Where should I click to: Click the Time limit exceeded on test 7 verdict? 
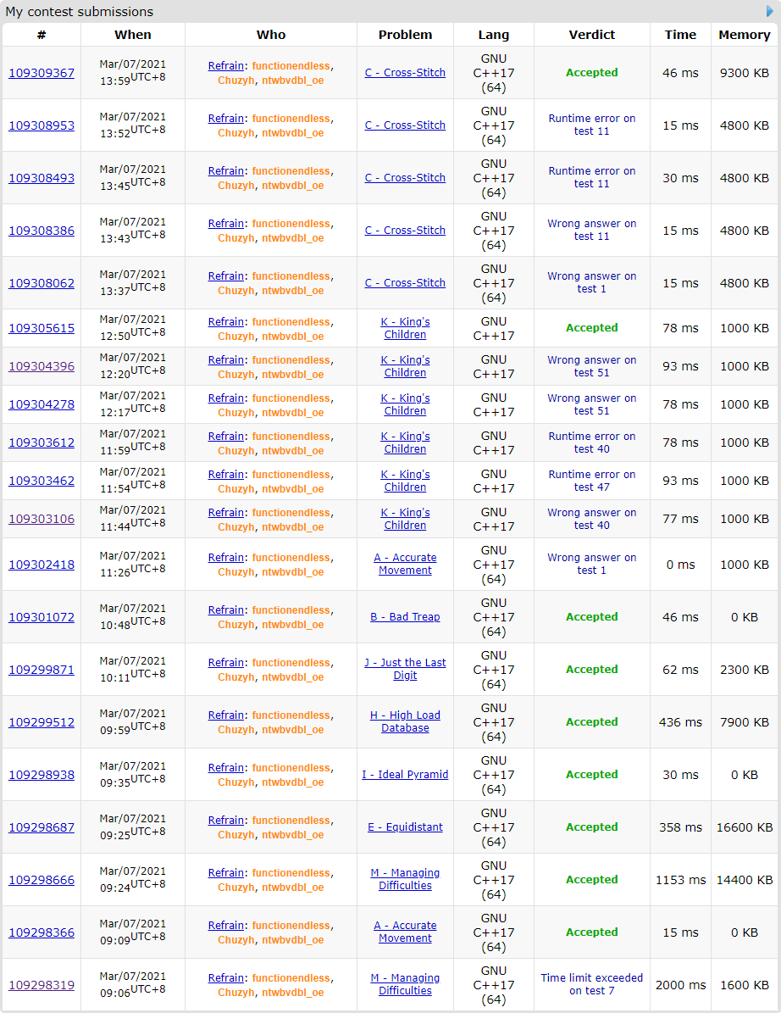tap(591, 984)
